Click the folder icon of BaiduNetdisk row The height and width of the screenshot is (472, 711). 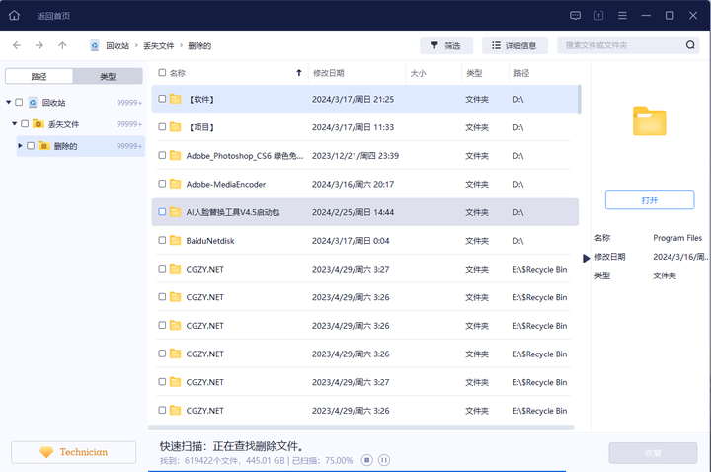[x=176, y=240]
